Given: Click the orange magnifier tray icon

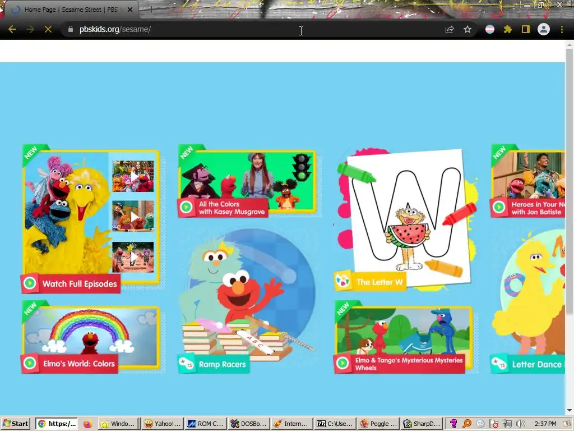Looking at the screenshot, I should pos(467,424).
